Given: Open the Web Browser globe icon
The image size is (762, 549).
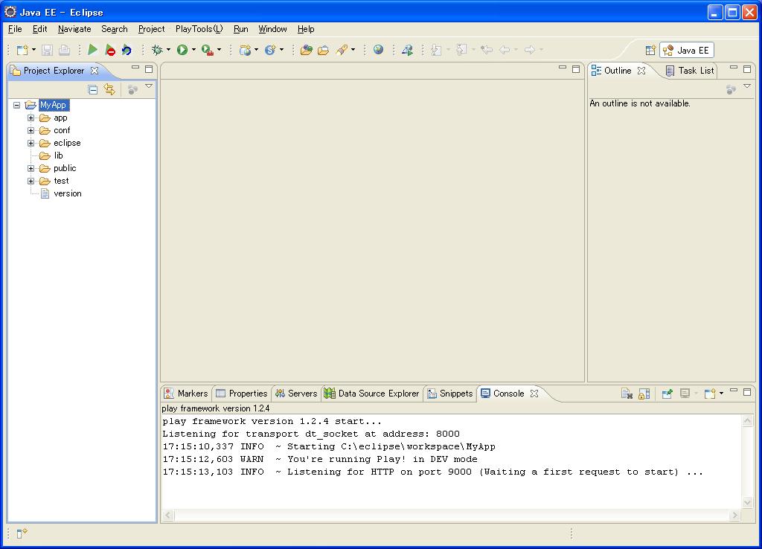Looking at the screenshot, I should tap(378, 50).
